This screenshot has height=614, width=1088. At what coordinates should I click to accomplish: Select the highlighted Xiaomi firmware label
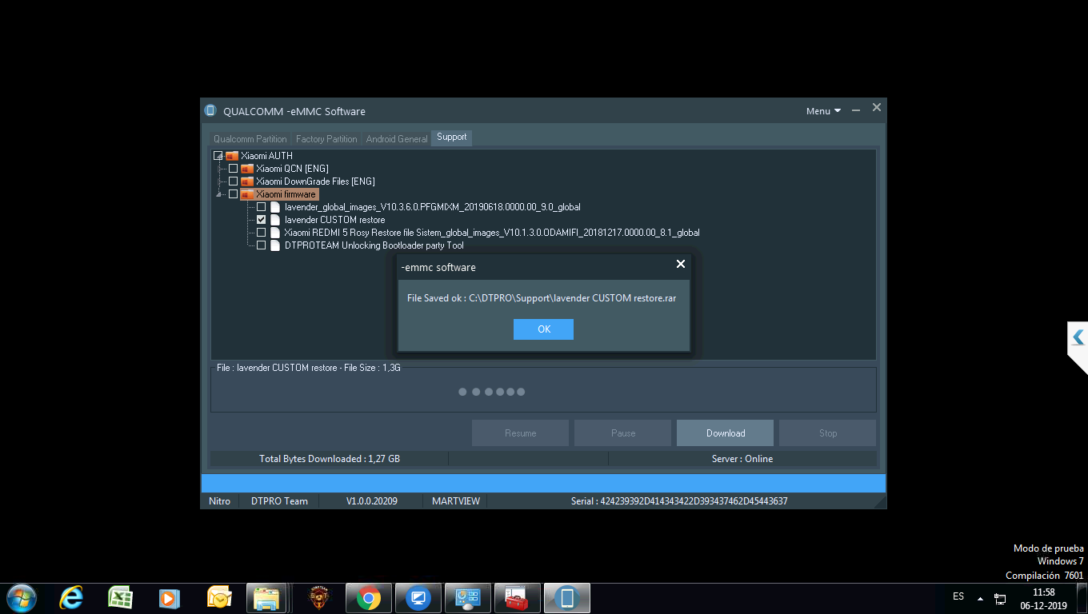point(286,194)
